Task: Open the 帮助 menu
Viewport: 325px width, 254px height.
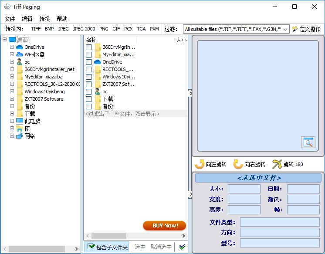Action: (62, 19)
